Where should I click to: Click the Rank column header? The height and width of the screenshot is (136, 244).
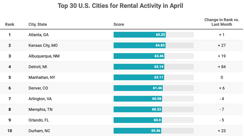[x=9, y=24]
